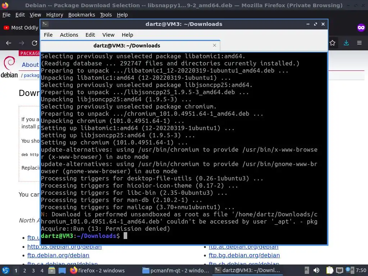Screen dimensions: 368x276
Task: Click the packages breadcrumb link on the Debian page
Action: point(32,75)
